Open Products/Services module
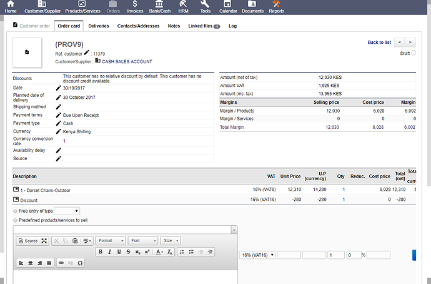Screen dimensions: 431x284 [x=82, y=7]
